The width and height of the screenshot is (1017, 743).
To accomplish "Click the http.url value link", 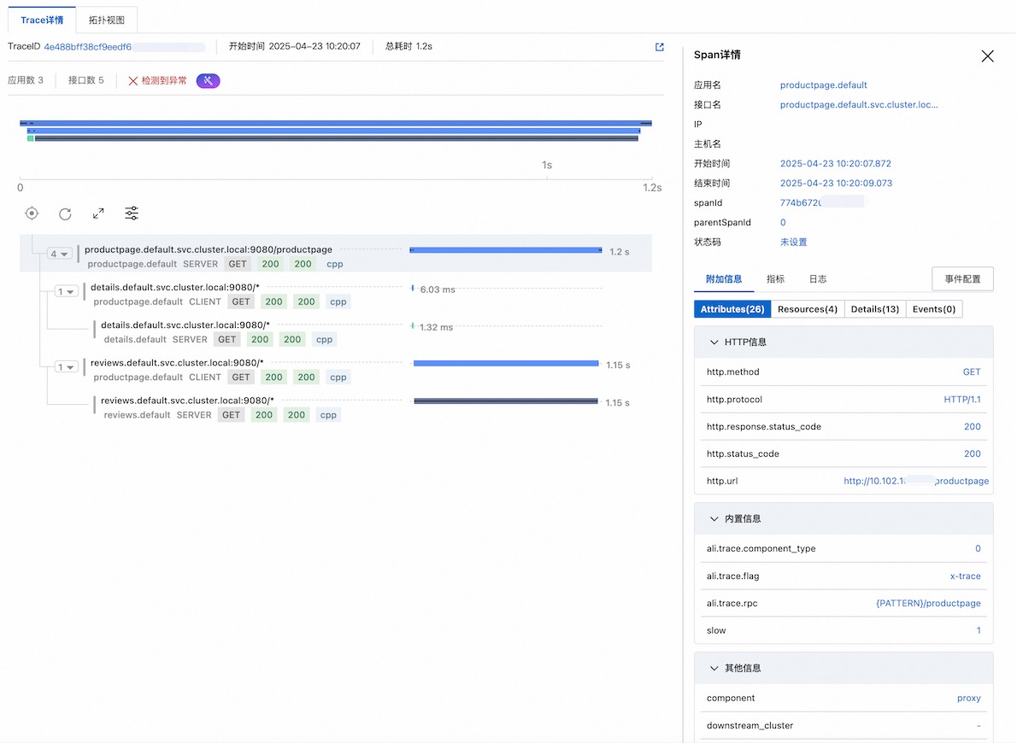I will 916,481.
